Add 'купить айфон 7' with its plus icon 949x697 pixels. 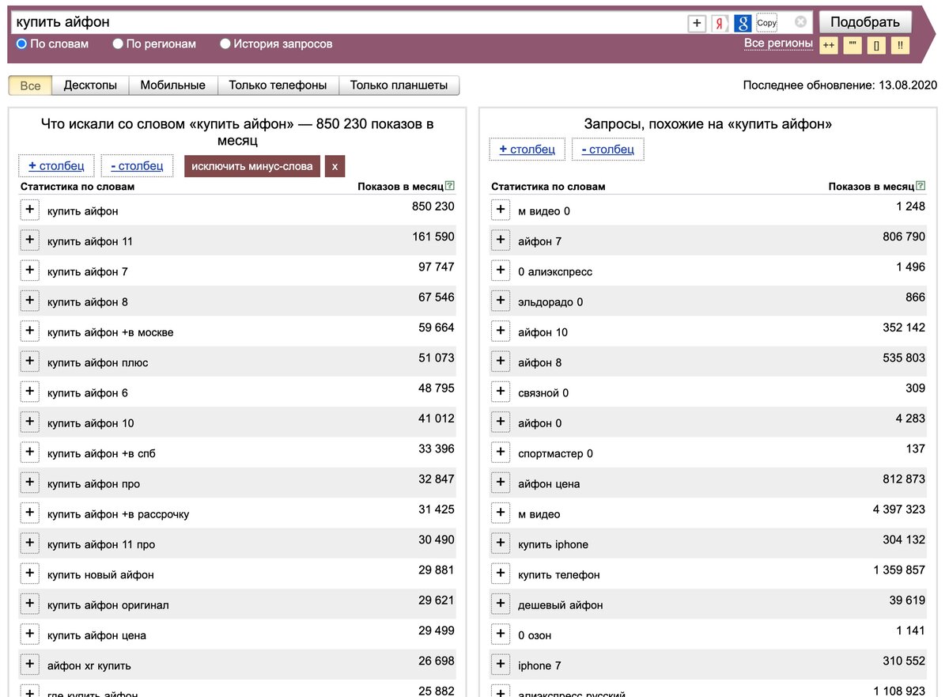click(30, 270)
